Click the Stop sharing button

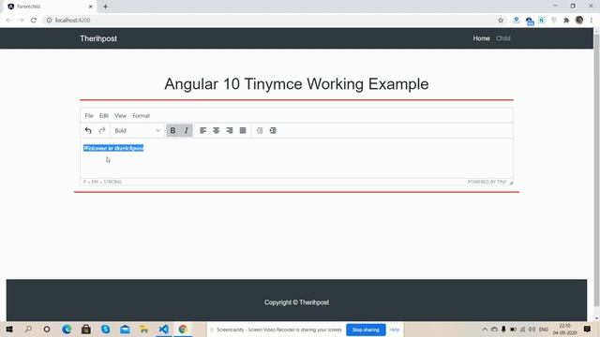point(366,330)
